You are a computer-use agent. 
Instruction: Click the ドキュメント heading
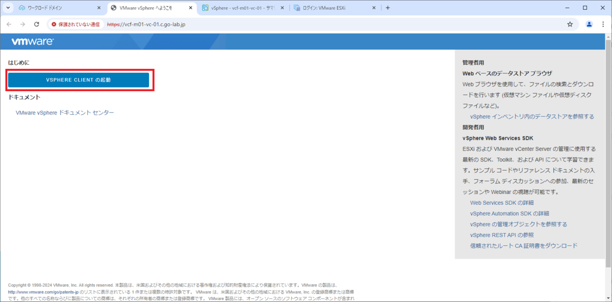(24, 97)
